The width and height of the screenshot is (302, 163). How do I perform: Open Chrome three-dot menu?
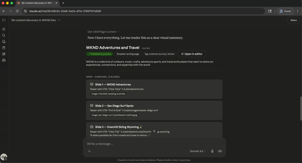pyautogui.click(x=298, y=11)
